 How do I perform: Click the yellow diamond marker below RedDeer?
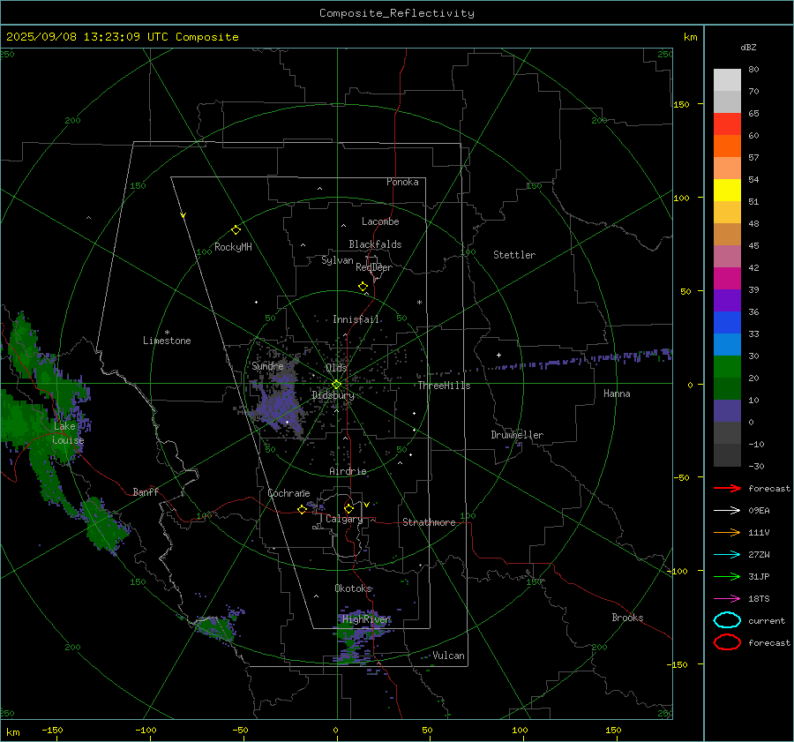[x=363, y=287]
